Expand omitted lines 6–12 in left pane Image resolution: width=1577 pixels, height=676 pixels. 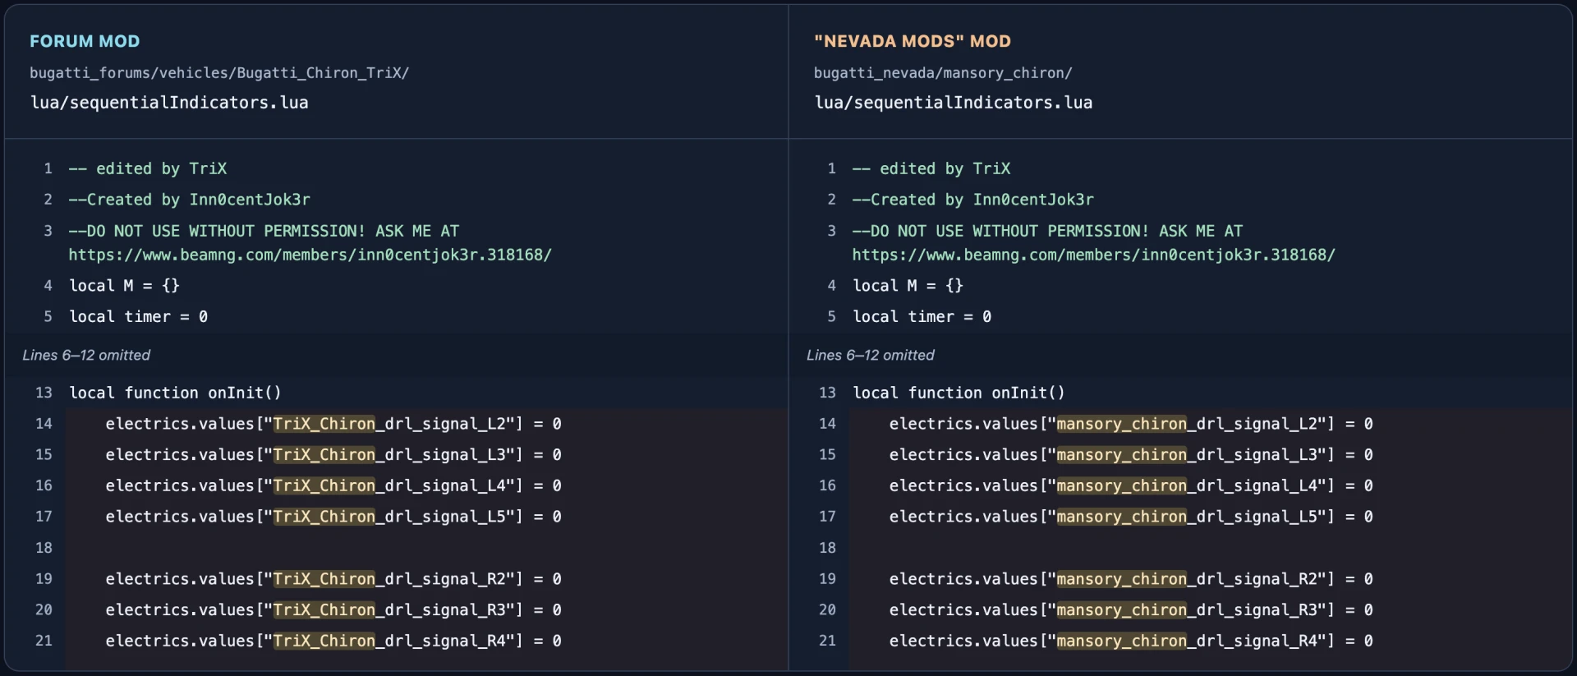point(86,355)
